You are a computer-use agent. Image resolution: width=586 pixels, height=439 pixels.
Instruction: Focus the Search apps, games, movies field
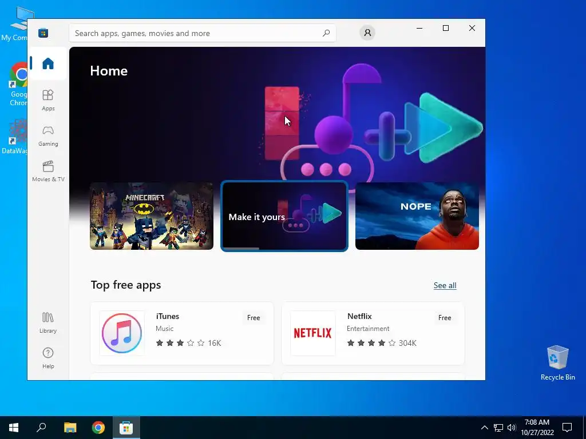pyautogui.click(x=202, y=33)
